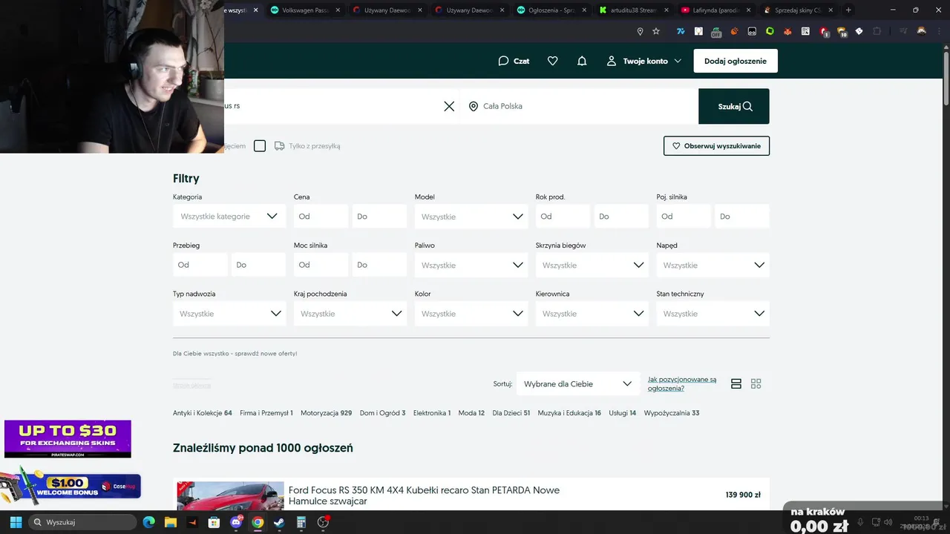950x534 pixels.
Task: Open the Sortuj Wybrane dla Ciebie dropdown
Action: point(578,383)
